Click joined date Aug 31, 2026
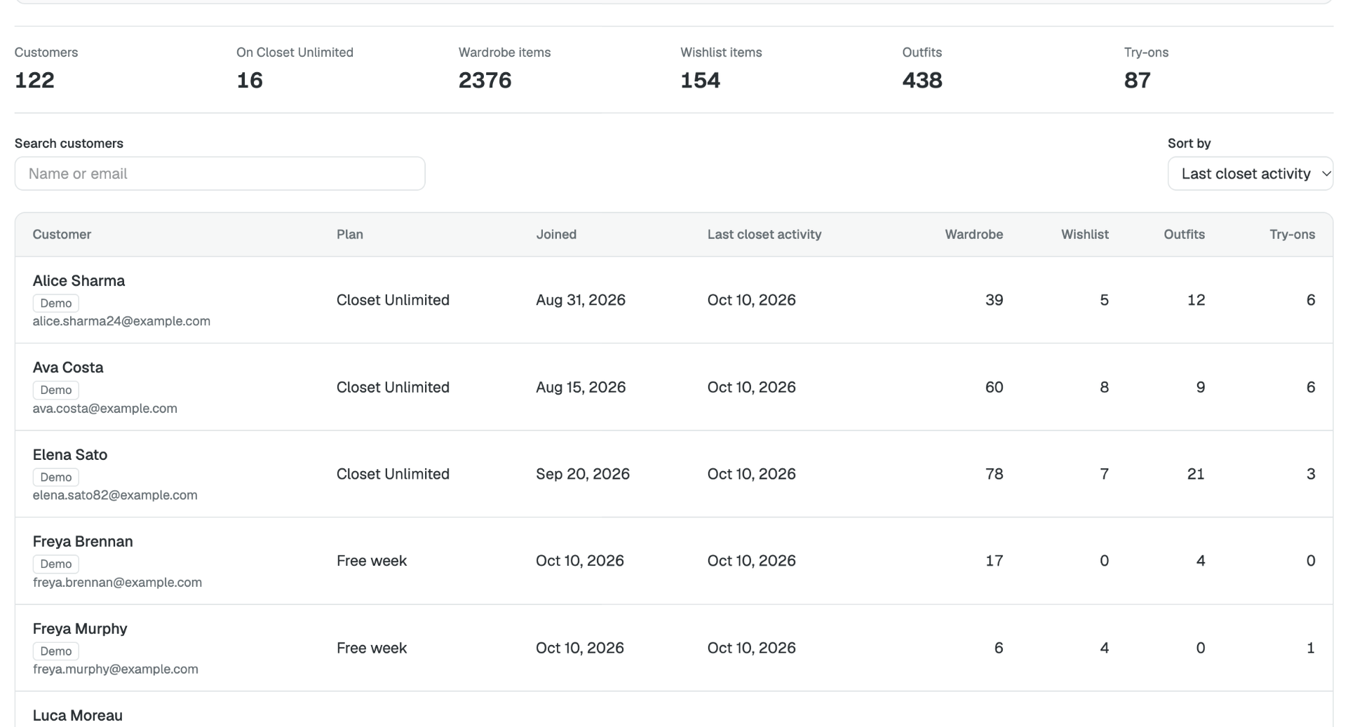 581,300
